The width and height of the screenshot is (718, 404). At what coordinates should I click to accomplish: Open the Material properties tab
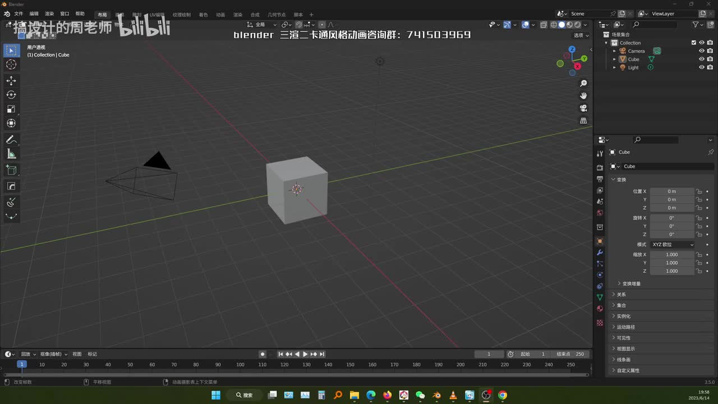tap(600, 309)
